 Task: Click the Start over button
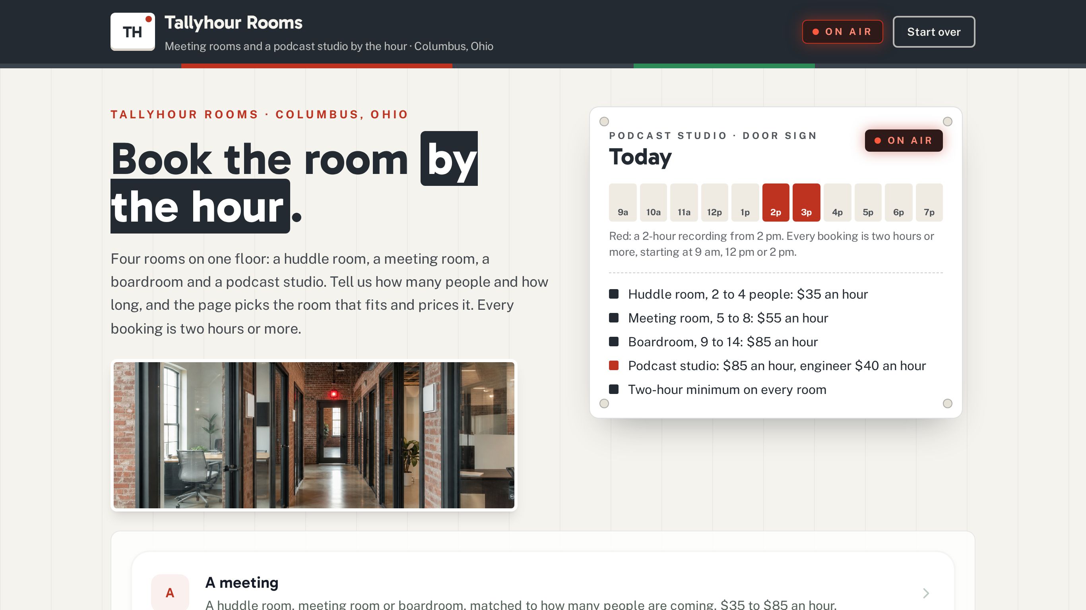coord(933,32)
